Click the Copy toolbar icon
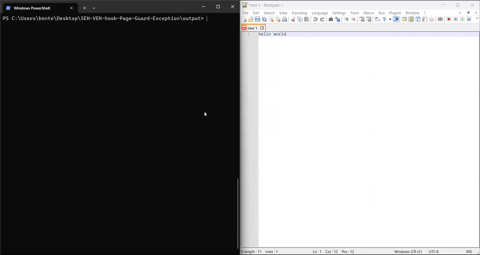The width and height of the screenshot is (480, 255). point(300,19)
